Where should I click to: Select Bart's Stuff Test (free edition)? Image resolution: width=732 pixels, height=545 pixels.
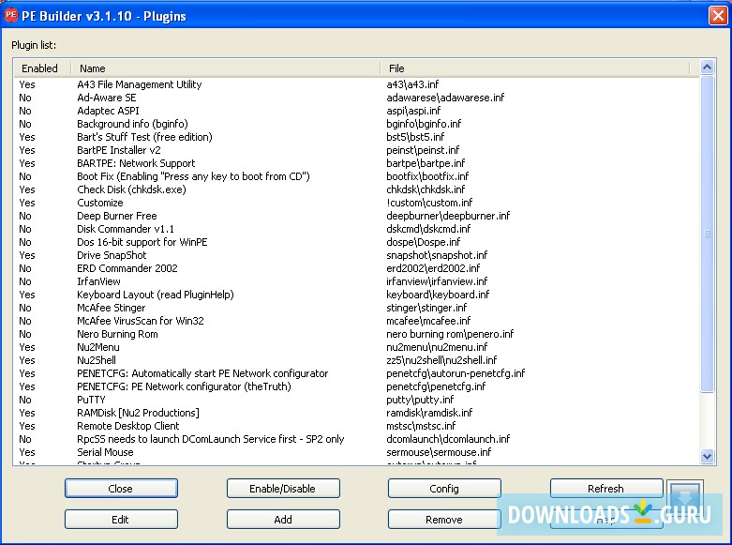(144, 137)
